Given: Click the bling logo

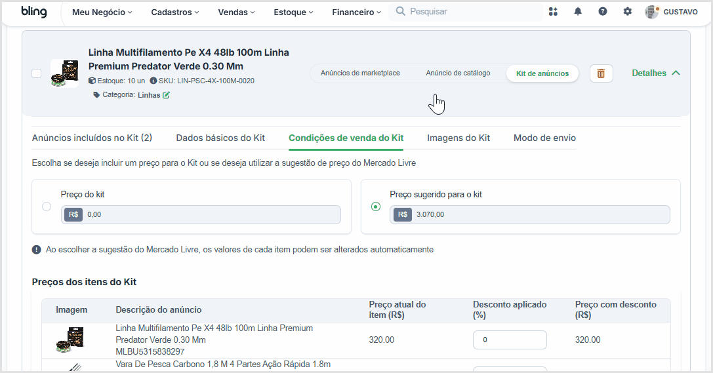Looking at the screenshot, I should point(34,12).
